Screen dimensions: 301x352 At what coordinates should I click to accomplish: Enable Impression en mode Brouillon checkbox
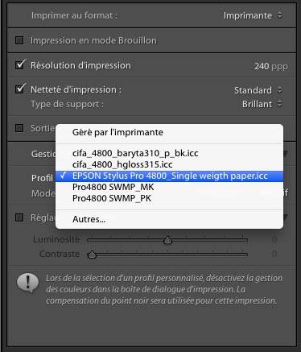(x=19, y=40)
